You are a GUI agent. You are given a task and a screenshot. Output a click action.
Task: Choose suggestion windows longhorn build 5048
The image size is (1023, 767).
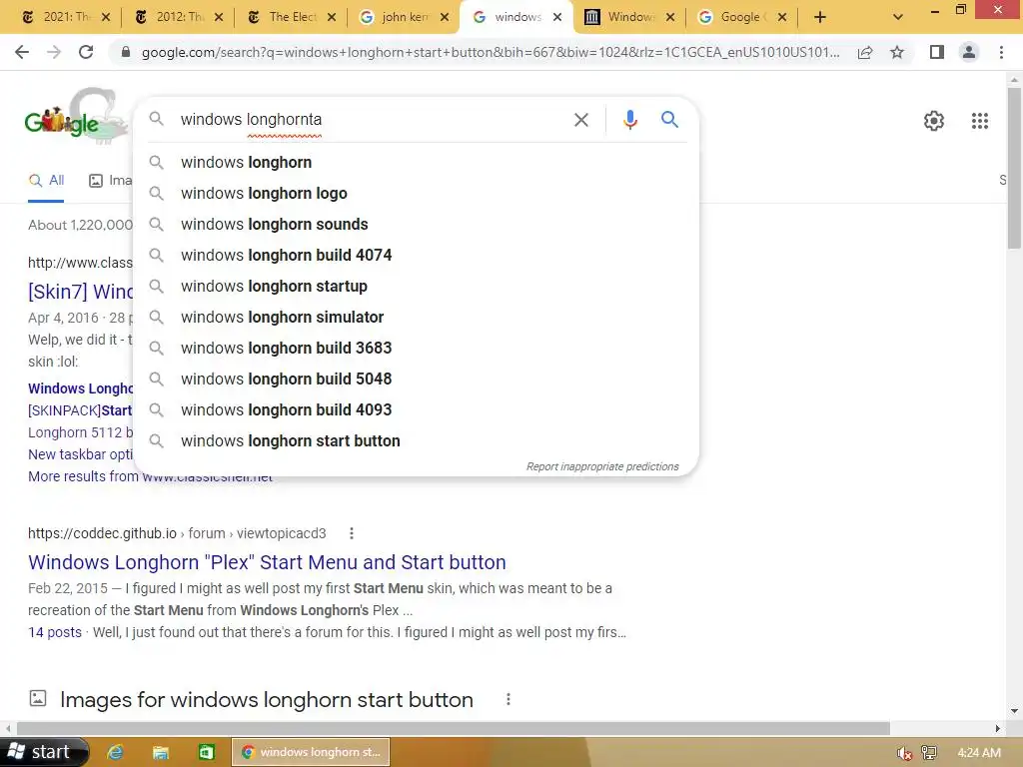pyautogui.click(x=416, y=380)
